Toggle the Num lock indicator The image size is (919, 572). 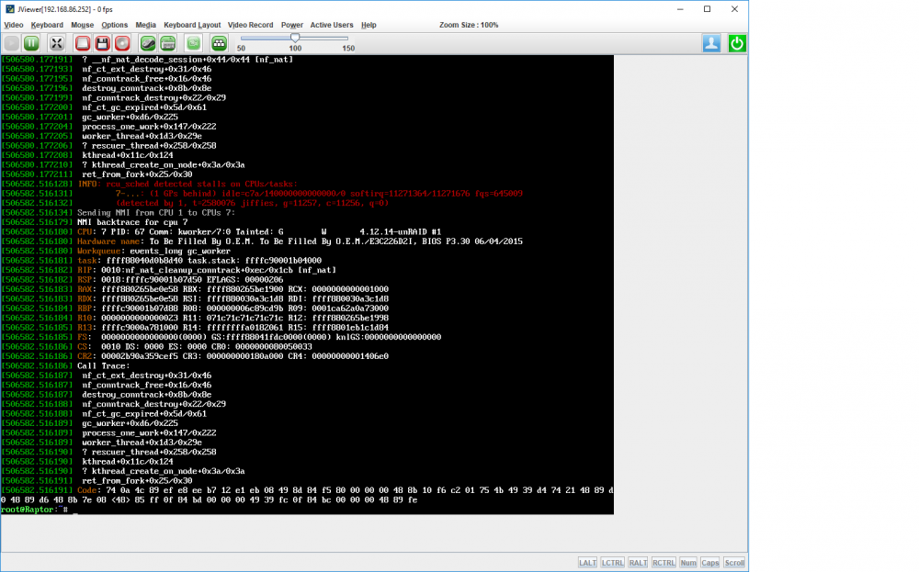pos(688,563)
